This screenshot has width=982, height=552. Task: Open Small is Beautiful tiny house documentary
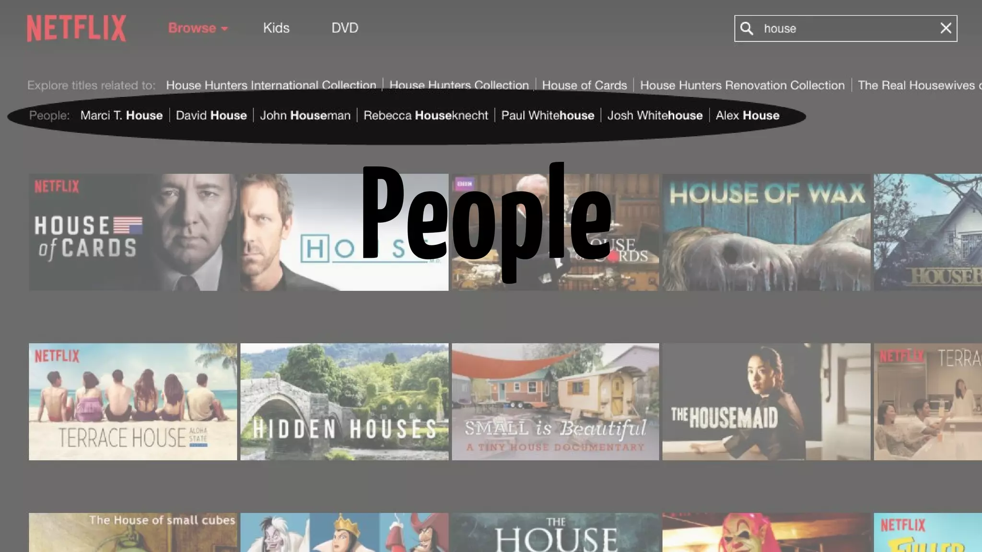pos(555,402)
